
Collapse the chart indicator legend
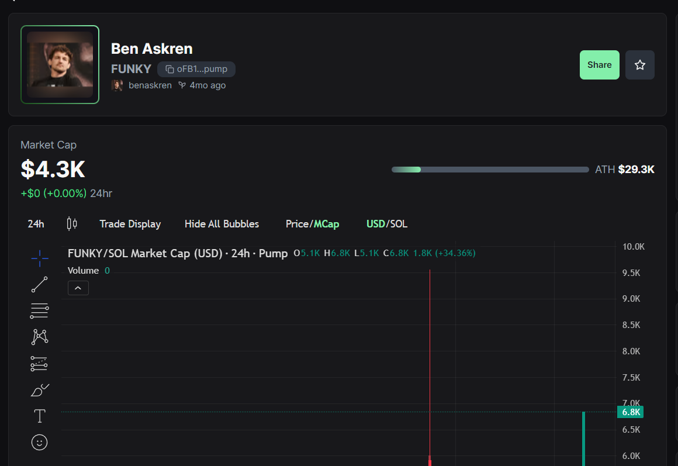pos(78,288)
